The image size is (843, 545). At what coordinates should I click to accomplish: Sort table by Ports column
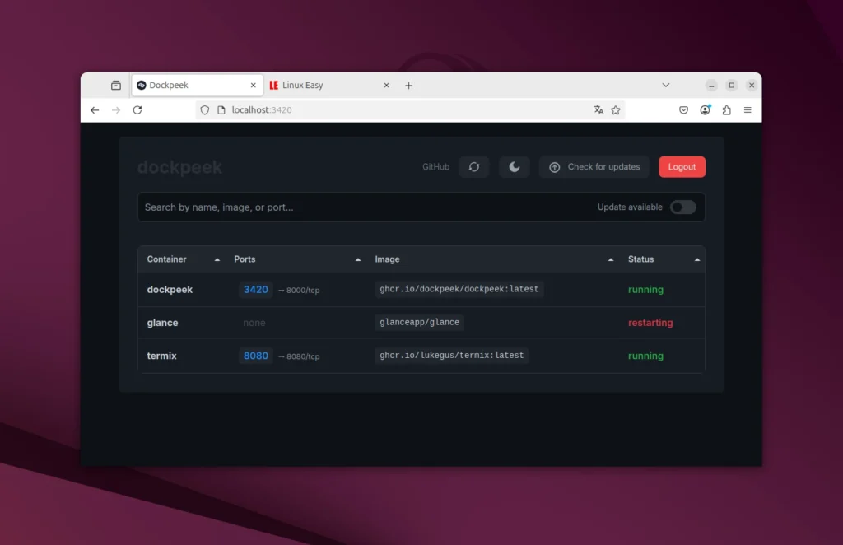point(245,259)
